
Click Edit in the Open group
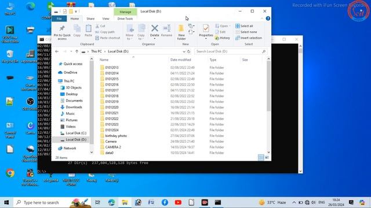click(220, 32)
